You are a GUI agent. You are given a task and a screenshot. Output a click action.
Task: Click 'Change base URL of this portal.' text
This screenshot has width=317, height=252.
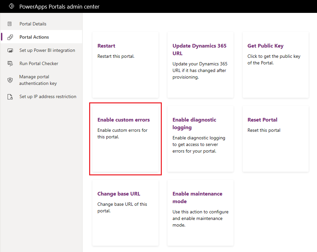click(122, 207)
